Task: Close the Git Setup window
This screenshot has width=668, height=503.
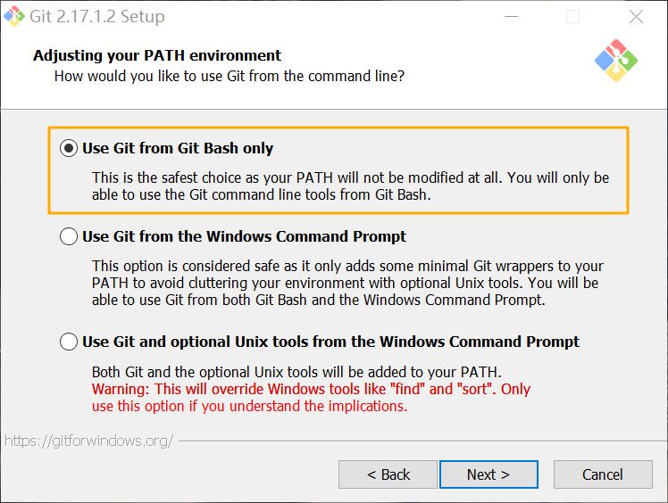Action: pyautogui.click(x=636, y=17)
